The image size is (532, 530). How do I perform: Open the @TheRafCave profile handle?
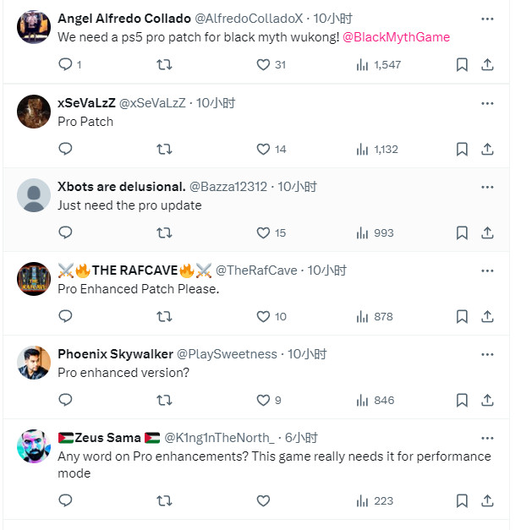[x=256, y=270]
